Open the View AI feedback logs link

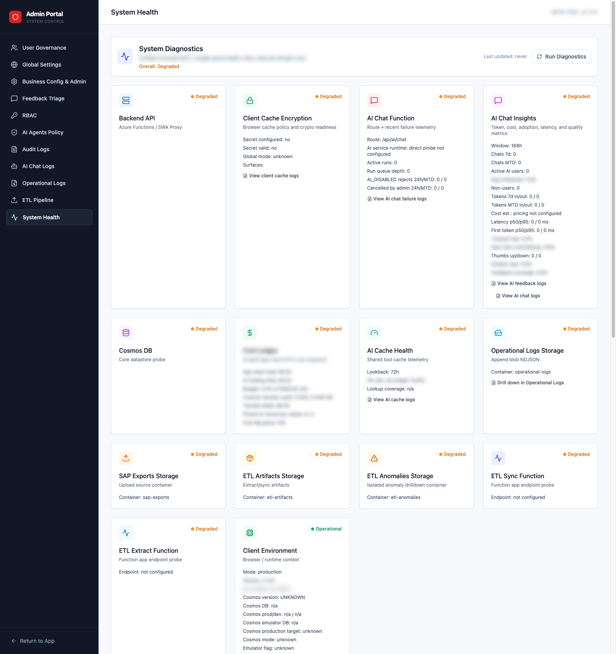(519, 284)
